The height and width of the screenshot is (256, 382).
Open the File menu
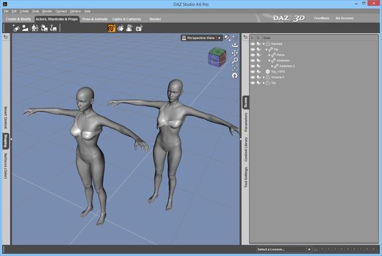pos(6,11)
